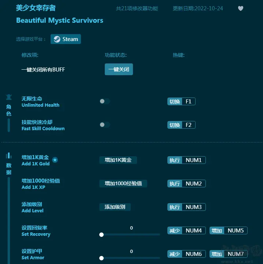This screenshot has width=263, height=264.
Task: Click the NUM2 hotkey for Add 1K XP
Action: [x=194, y=184]
